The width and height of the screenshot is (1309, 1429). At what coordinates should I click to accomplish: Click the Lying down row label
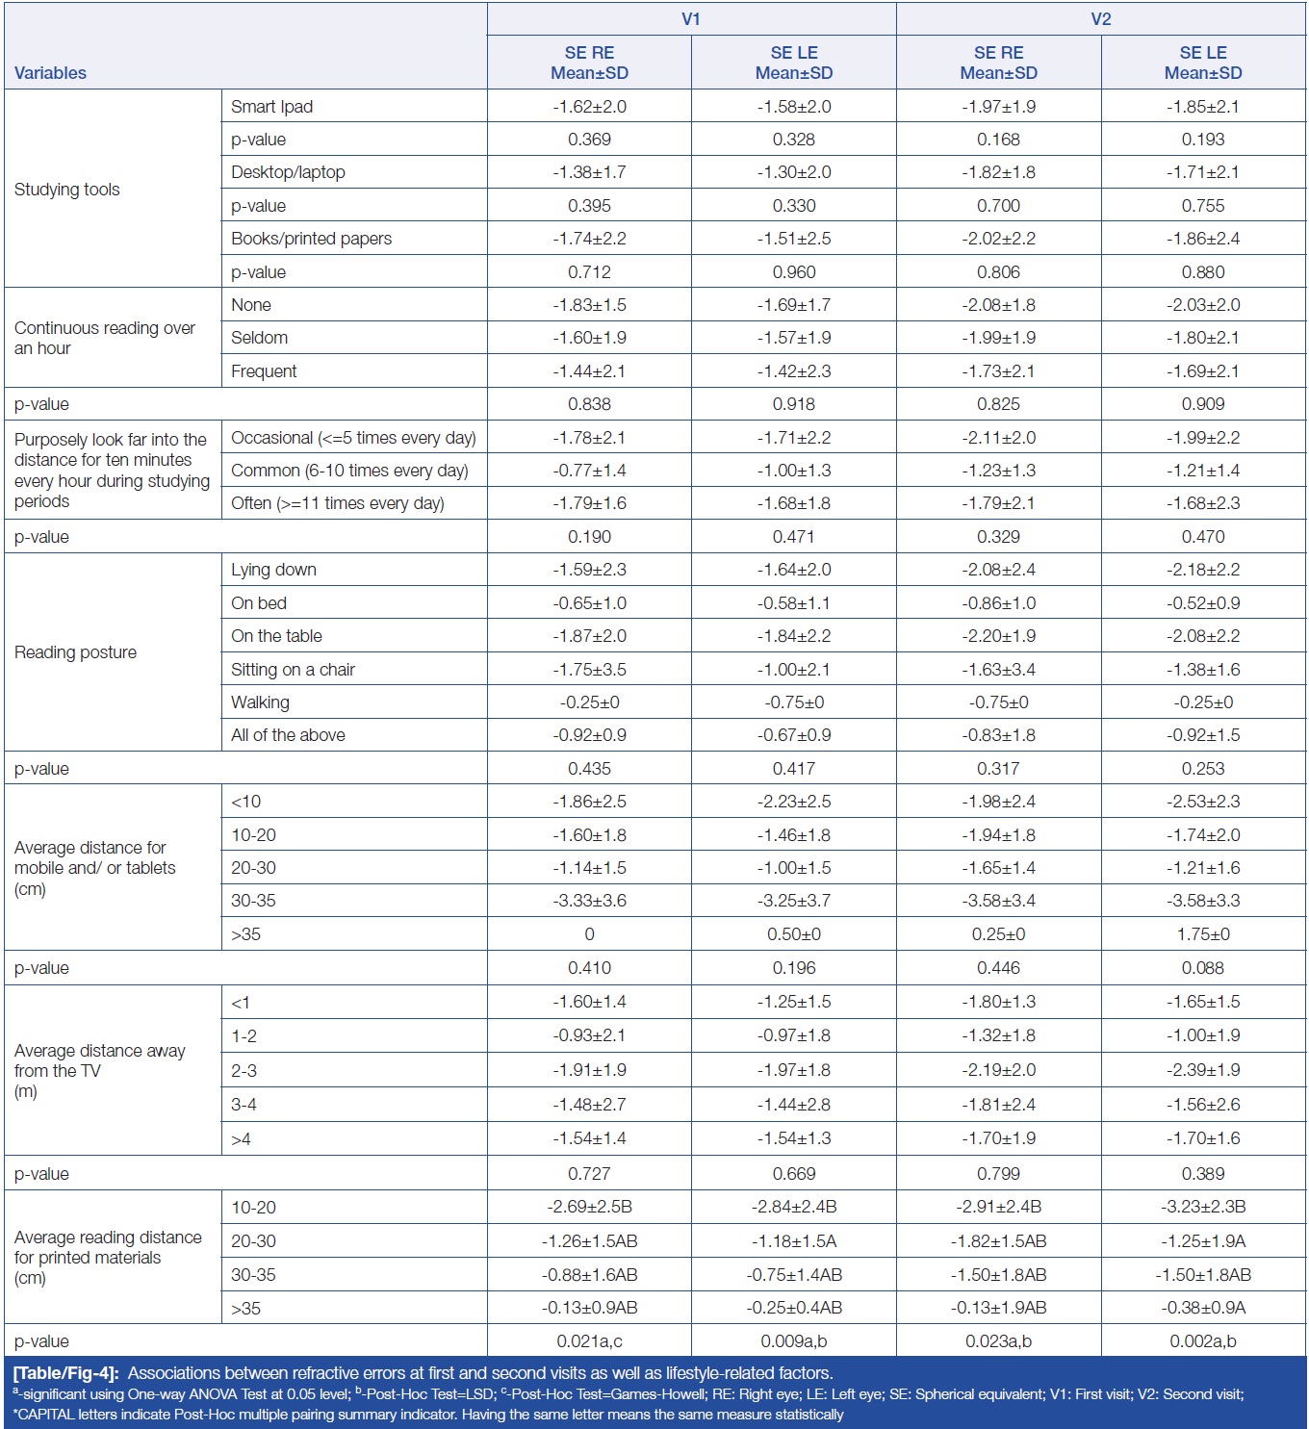pos(273,570)
